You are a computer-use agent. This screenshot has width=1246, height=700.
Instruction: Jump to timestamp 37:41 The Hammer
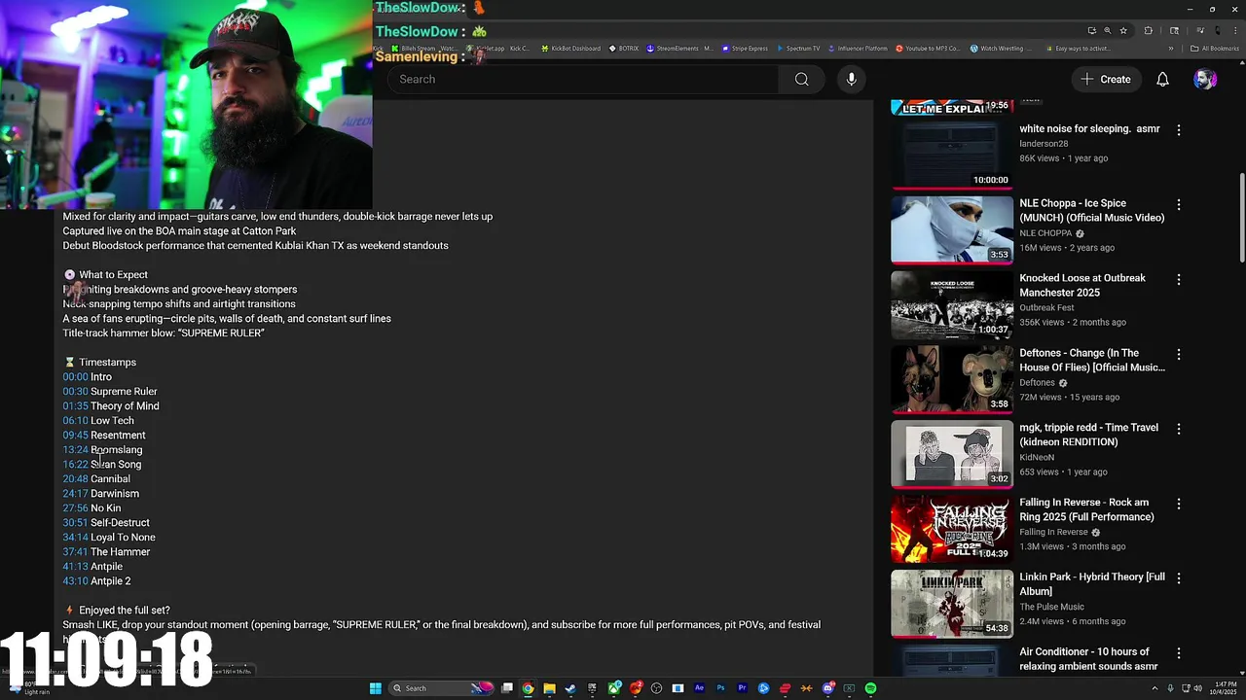tap(75, 551)
